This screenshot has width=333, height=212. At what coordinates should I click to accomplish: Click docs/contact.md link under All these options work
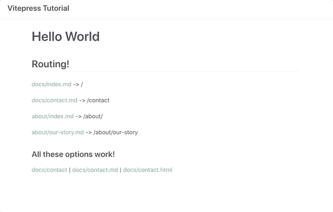tap(95, 170)
